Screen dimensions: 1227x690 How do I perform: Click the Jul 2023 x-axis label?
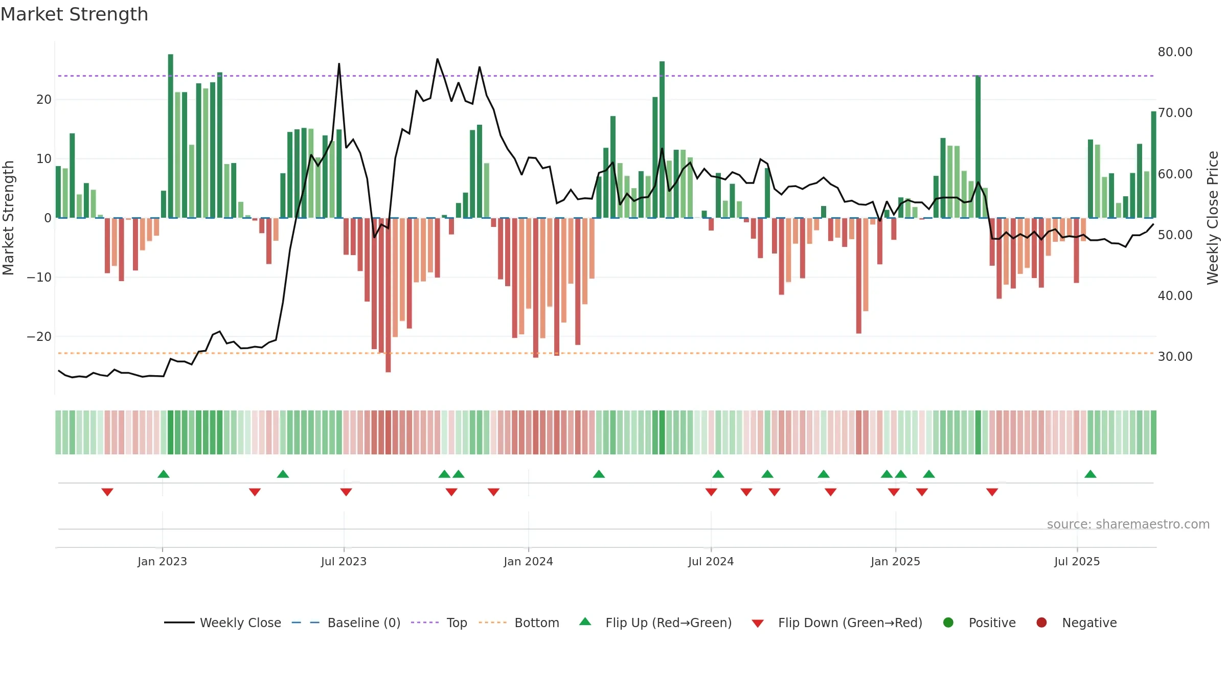click(x=344, y=561)
